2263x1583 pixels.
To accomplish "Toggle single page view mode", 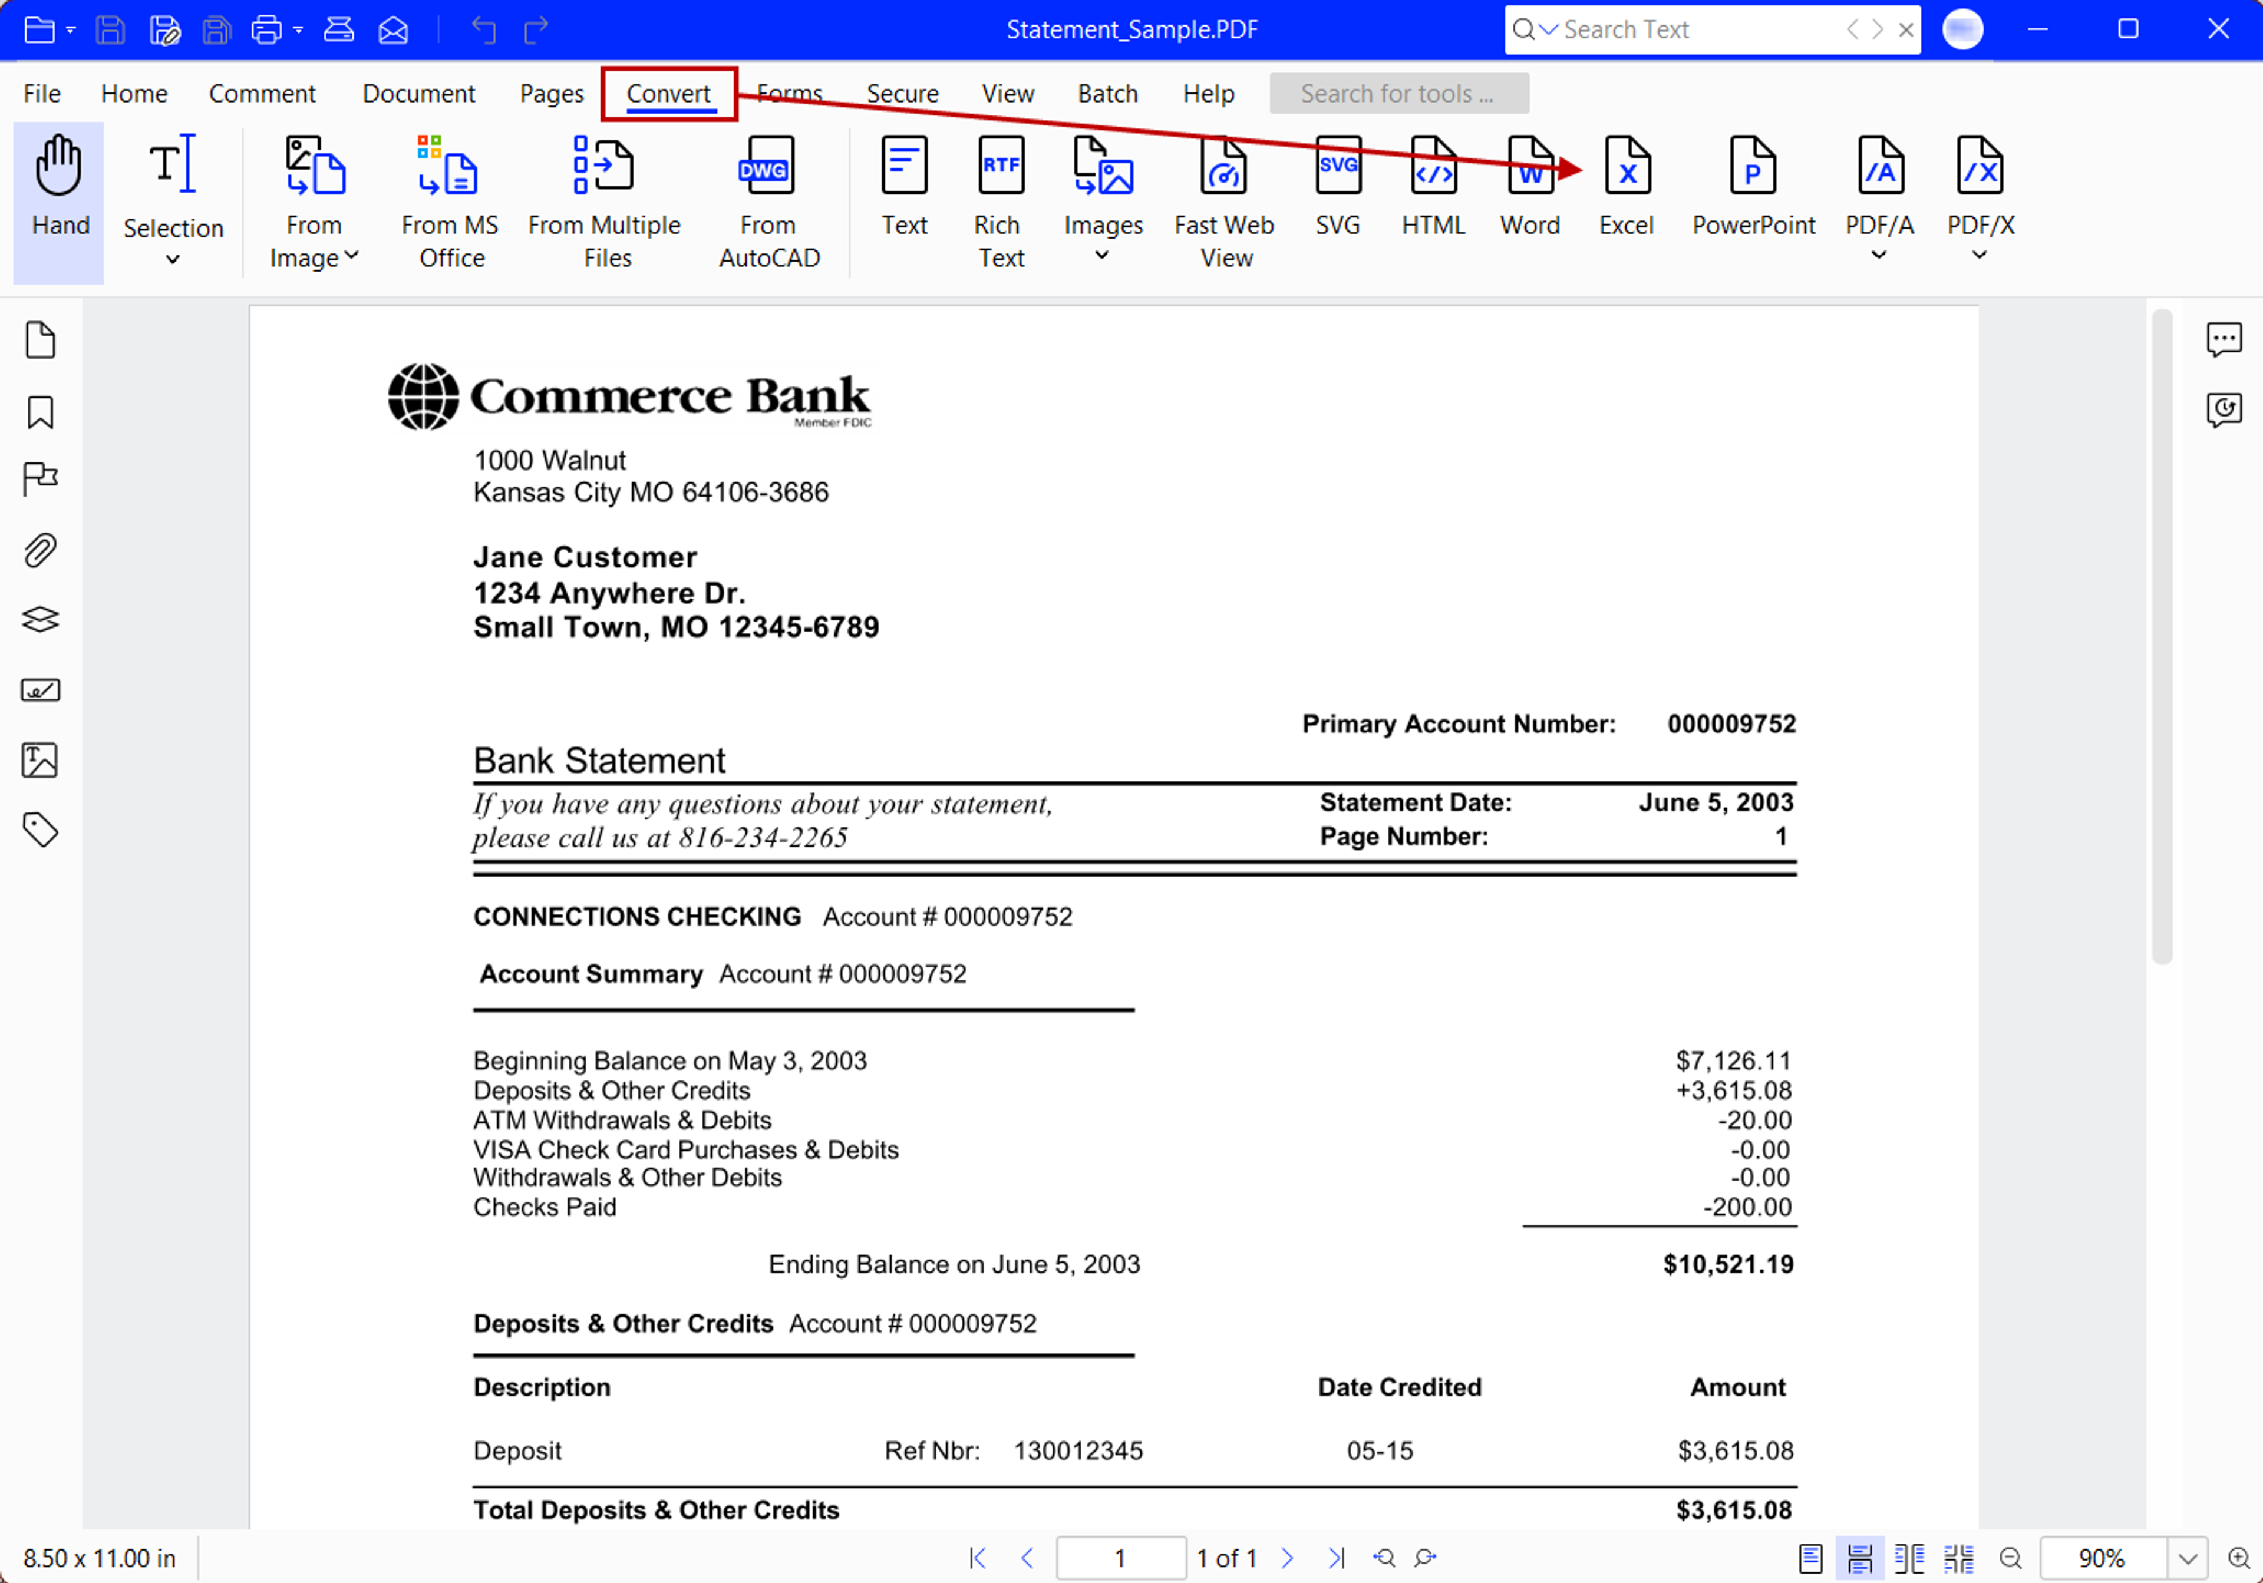I will click(x=1810, y=1558).
